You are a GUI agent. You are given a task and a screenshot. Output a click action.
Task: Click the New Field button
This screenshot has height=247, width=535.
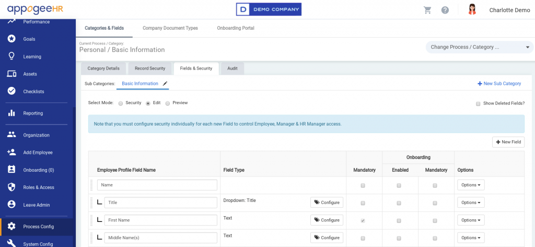(508, 142)
